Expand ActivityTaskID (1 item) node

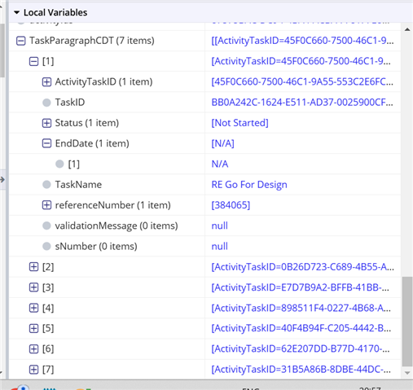coord(46,82)
